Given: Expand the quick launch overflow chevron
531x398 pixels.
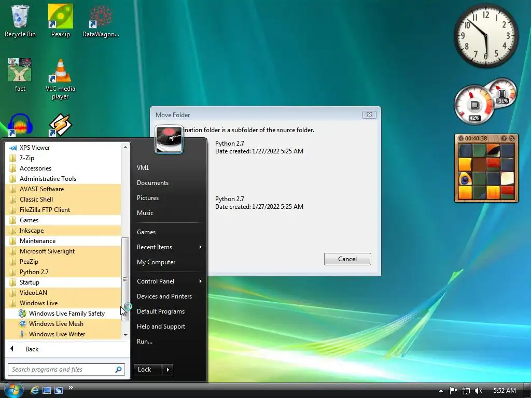Looking at the screenshot, I should pos(71,388).
